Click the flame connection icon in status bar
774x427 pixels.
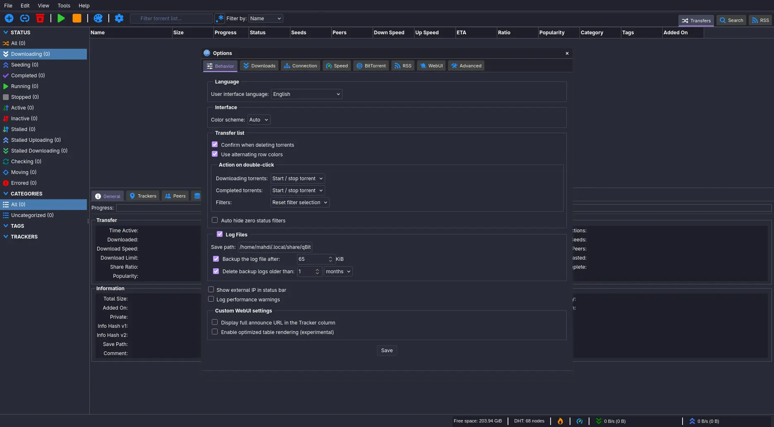(560, 421)
